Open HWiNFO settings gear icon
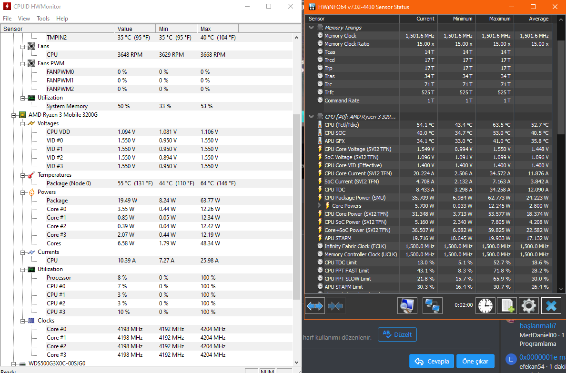This screenshot has width=566, height=373. (529, 306)
